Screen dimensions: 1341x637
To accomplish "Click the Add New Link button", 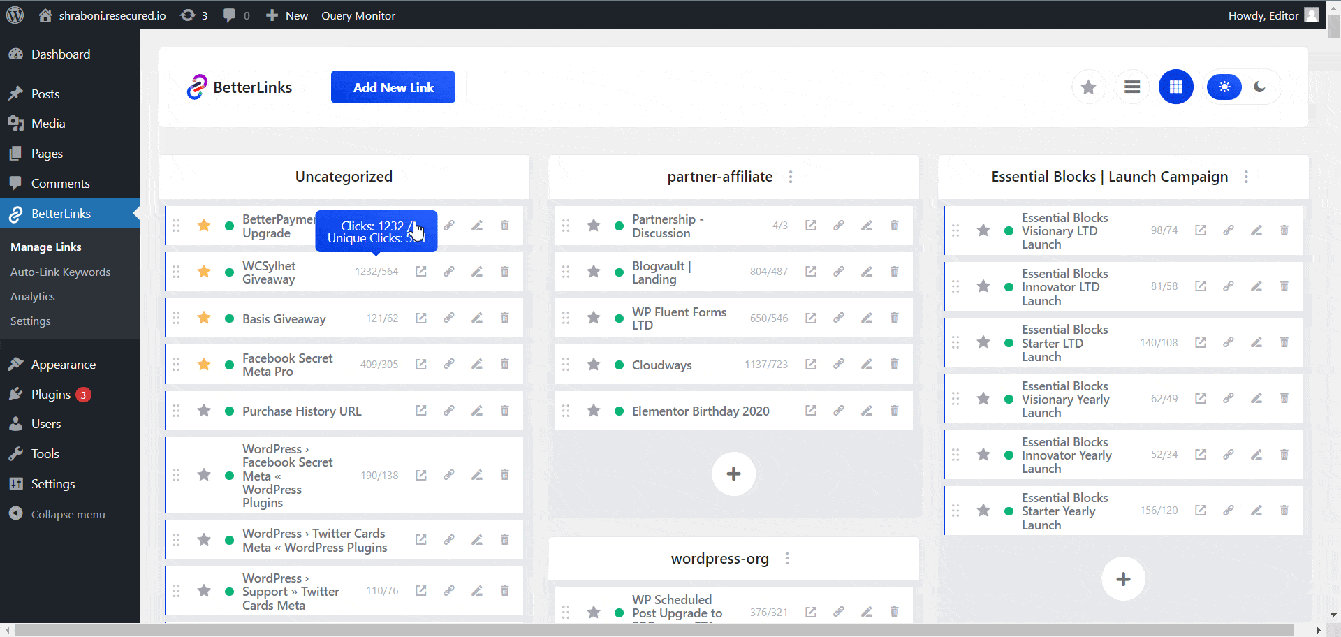I will coord(393,87).
